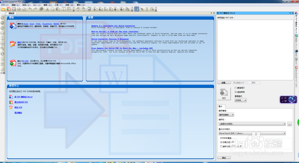
Task: Open the reconstruction mode dropdown
Action: 240,100
